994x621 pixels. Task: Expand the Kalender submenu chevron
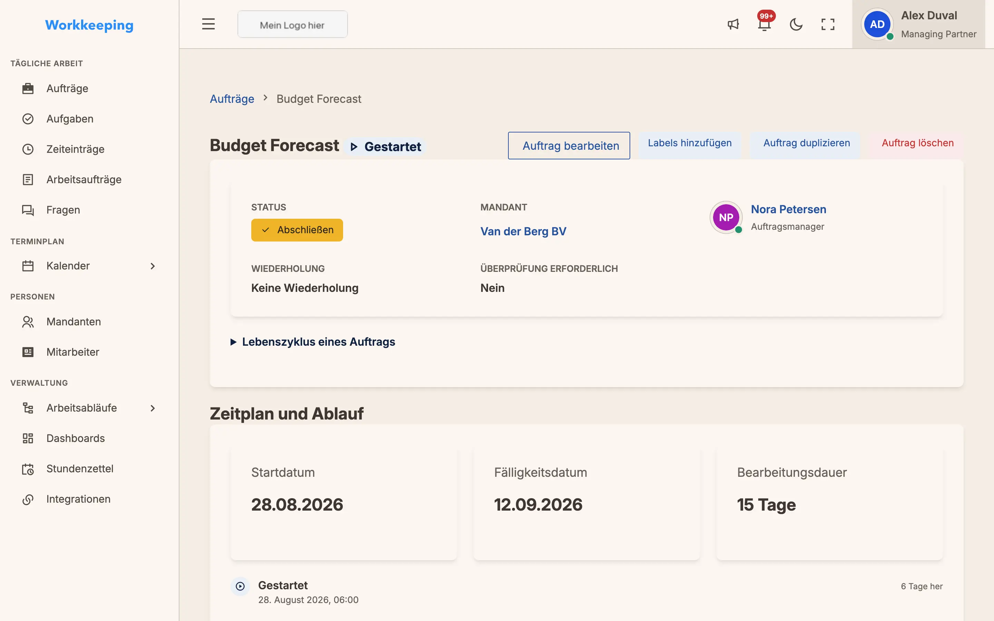153,266
